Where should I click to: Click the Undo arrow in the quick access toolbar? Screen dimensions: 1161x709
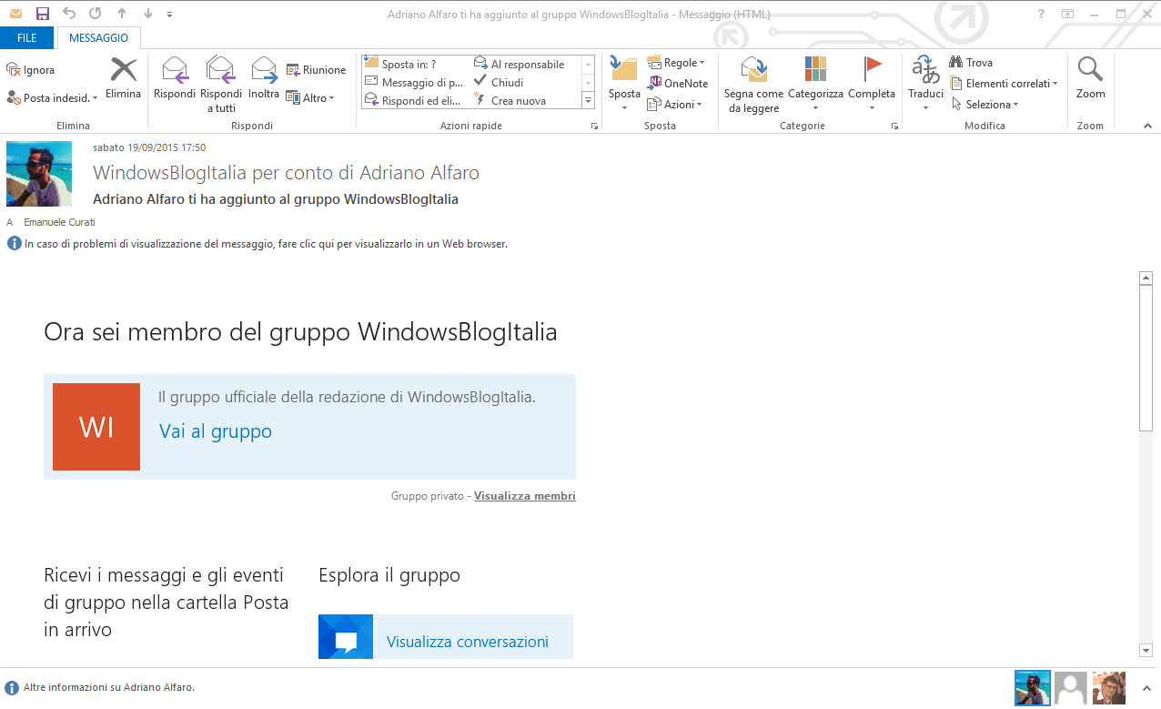(x=69, y=14)
